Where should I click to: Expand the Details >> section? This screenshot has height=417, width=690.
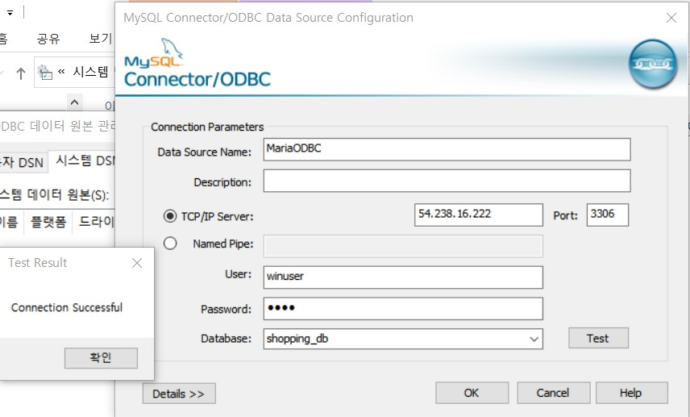(179, 394)
